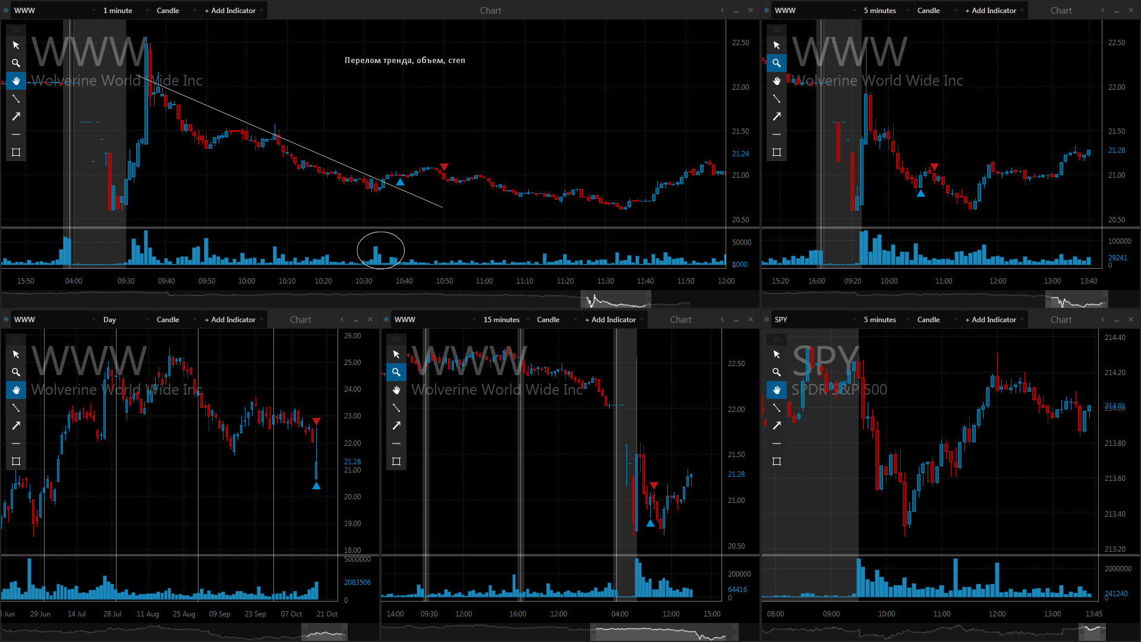Viewport: 1141px width, 642px height.
Task: Open the 5 minutes interval dropdown for SPY
Action: [886, 319]
